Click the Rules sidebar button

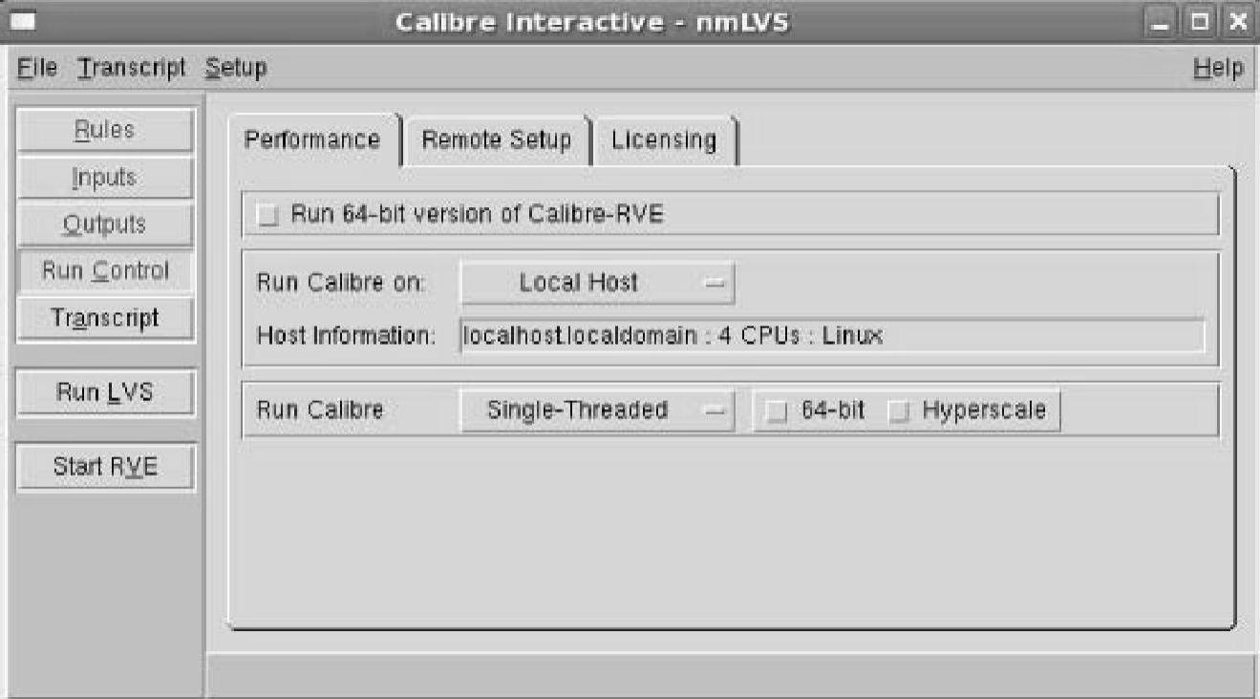click(x=105, y=131)
